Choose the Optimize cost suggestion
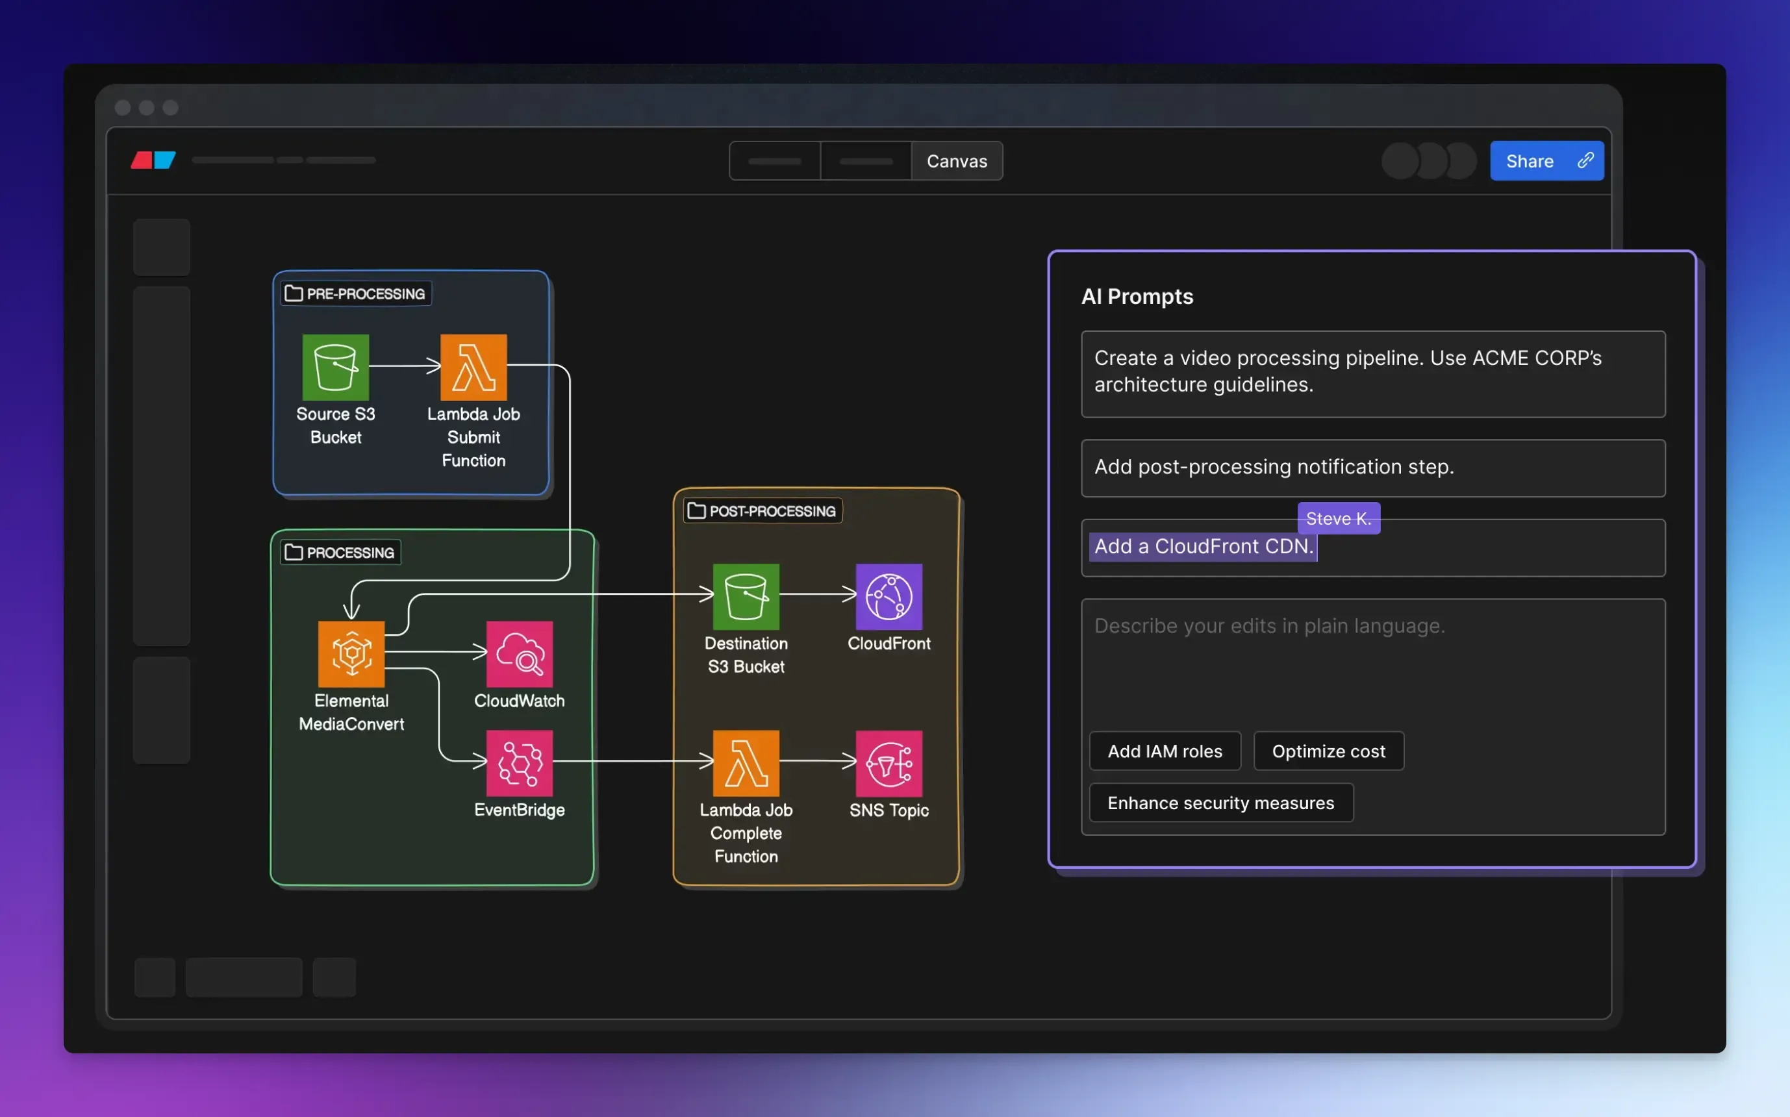Screen dimensions: 1790x1117 click(1328, 751)
